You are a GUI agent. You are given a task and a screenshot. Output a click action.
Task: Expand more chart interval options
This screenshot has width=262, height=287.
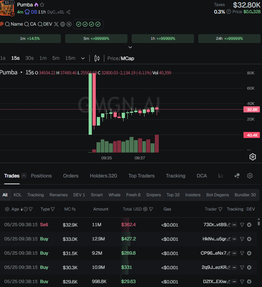83,58
